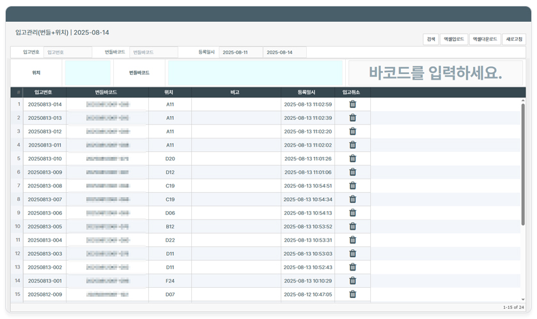Sort by 비고 column header
This screenshot has height=319, width=537.
point(235,93)
